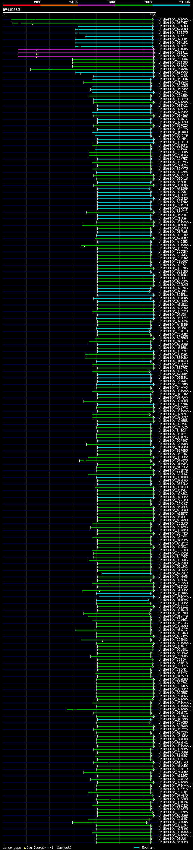Open hit UniRef100_C6T3N3
Image resolution: width=193 pixels, height=850 pixels.
(x=173, y=26)
